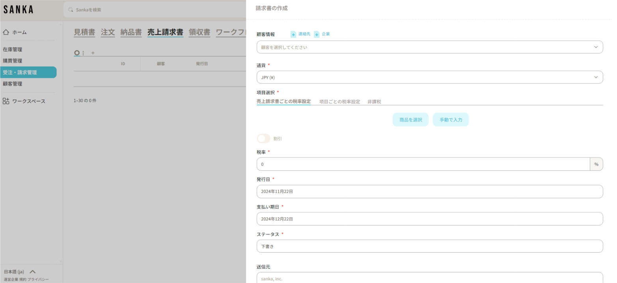Click the search magnifier icon
The image size is (617, 283).
point(71,9)
